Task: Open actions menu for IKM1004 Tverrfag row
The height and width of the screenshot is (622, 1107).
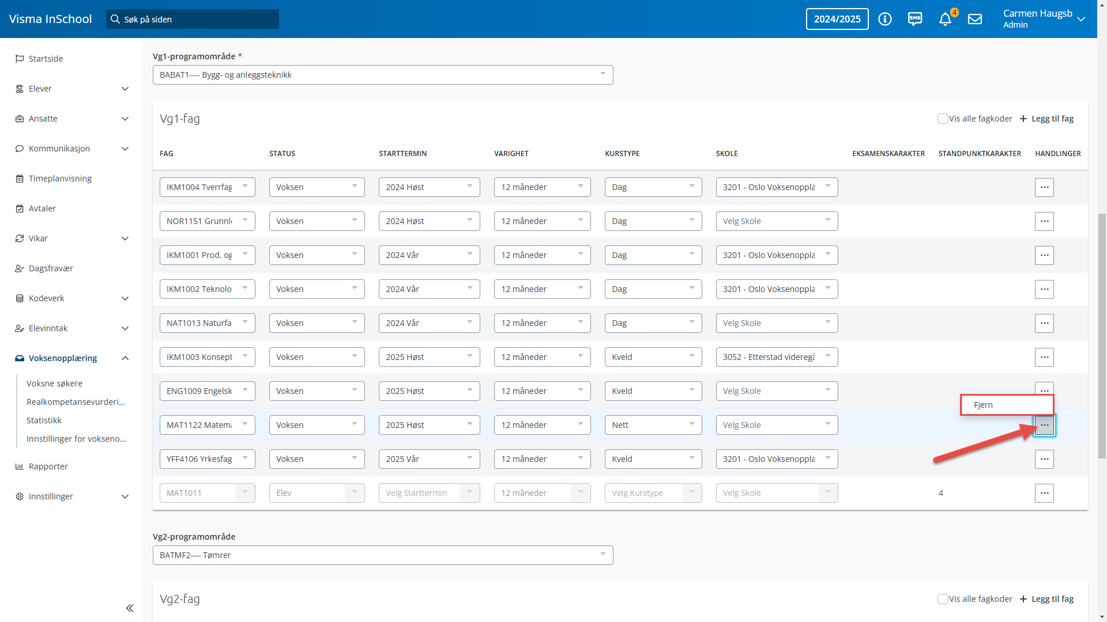Action: pos(1044,187)
